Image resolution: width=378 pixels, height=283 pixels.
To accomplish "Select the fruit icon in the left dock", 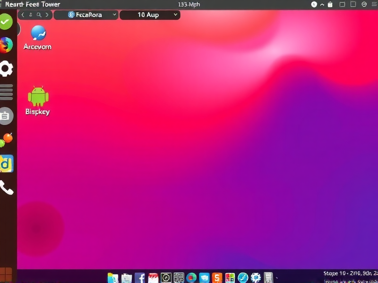I will click(6, 139).
